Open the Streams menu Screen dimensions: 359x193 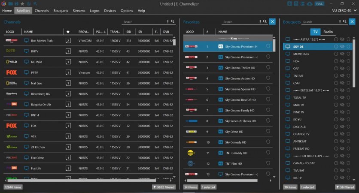[79, 11]
